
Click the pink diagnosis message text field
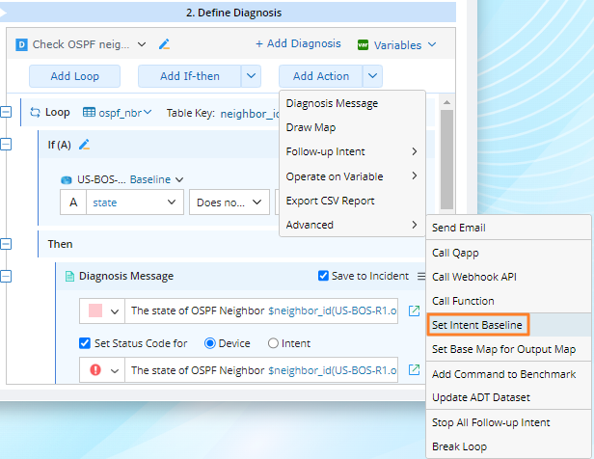[261, 310]
